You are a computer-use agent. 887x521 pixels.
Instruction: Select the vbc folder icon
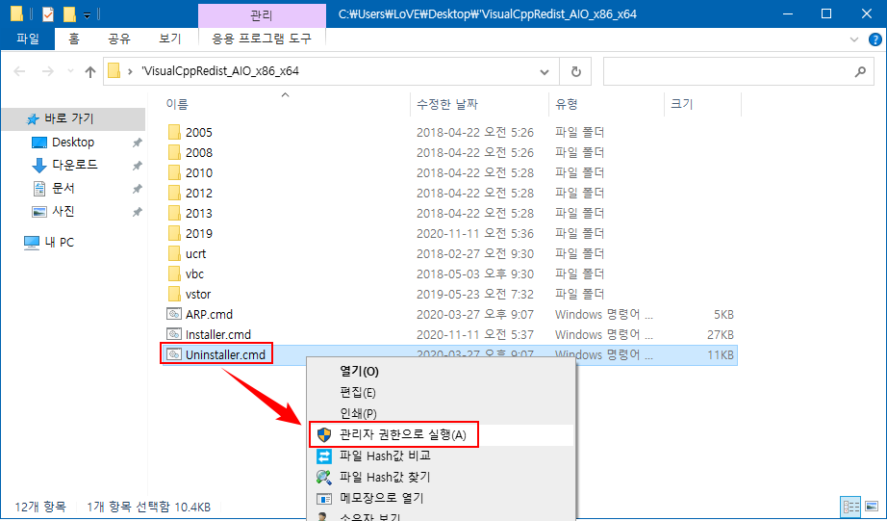[x=174, y=274]
